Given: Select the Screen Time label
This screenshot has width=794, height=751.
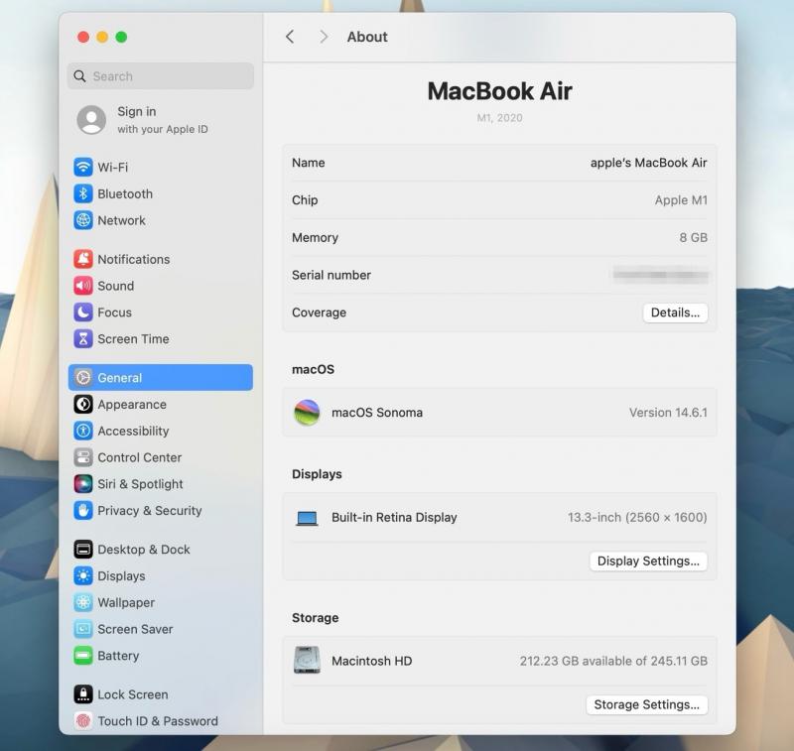Looking at the screenshot, I should (x=133, y=339).
